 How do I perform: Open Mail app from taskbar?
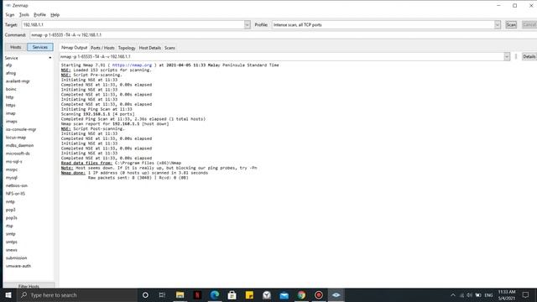(x=284, y=294)
